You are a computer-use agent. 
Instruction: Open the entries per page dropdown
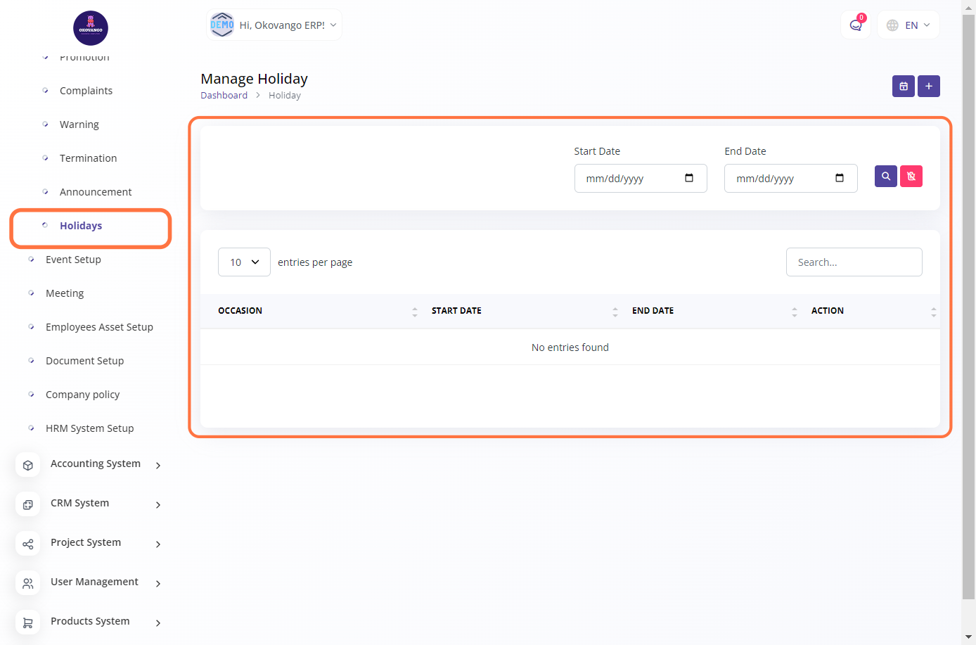click(x=244, y=262)
